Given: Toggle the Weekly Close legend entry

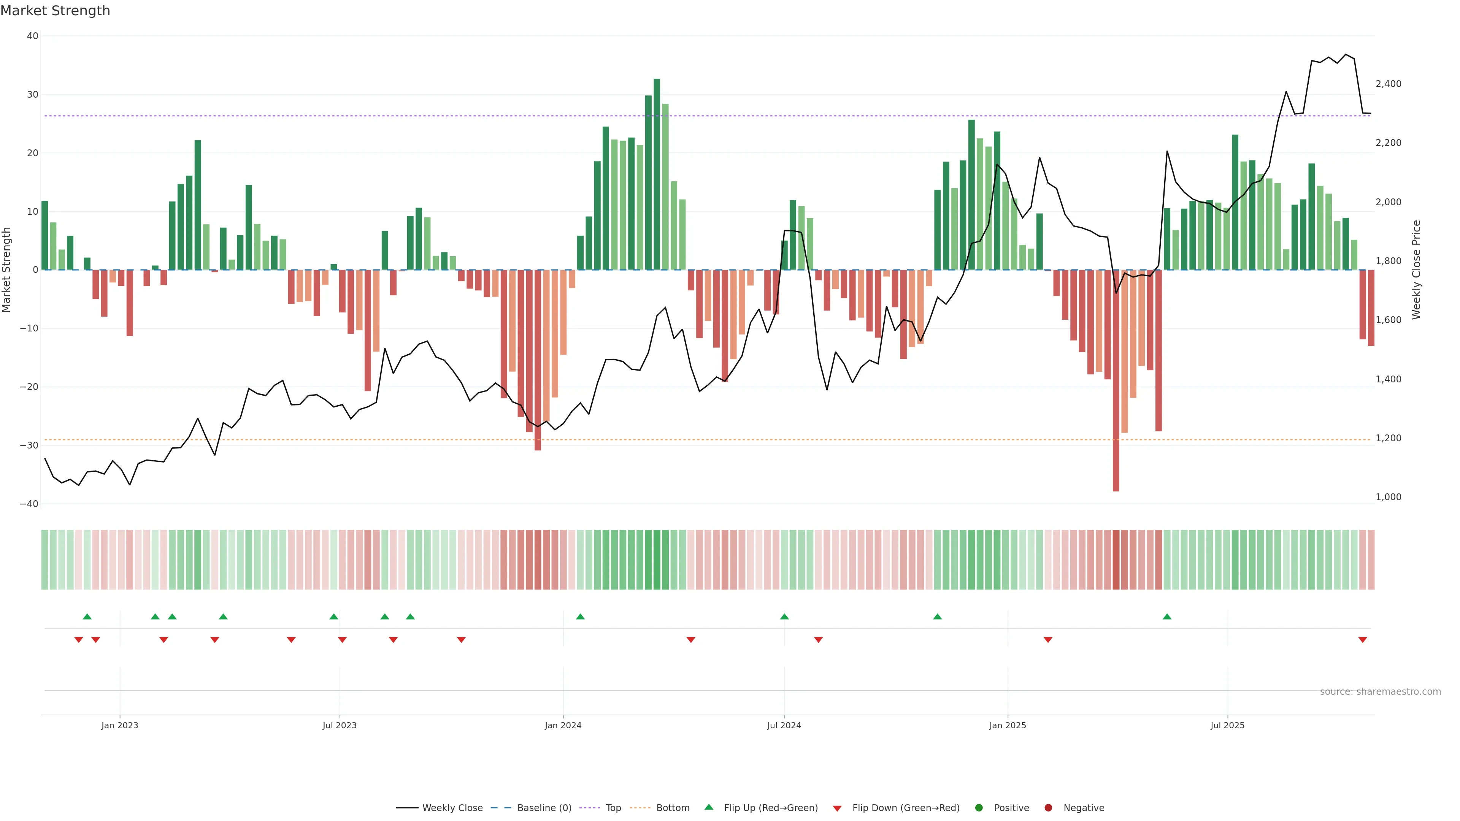Looking at the screenshot, I should point(452,807).
